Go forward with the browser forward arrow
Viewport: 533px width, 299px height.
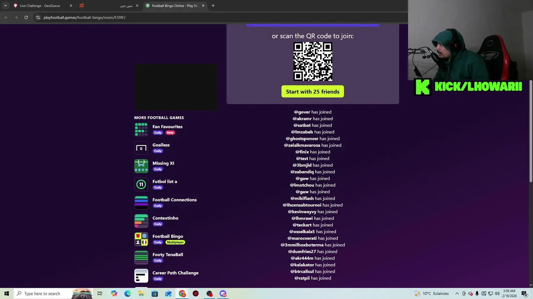(16, 17)
